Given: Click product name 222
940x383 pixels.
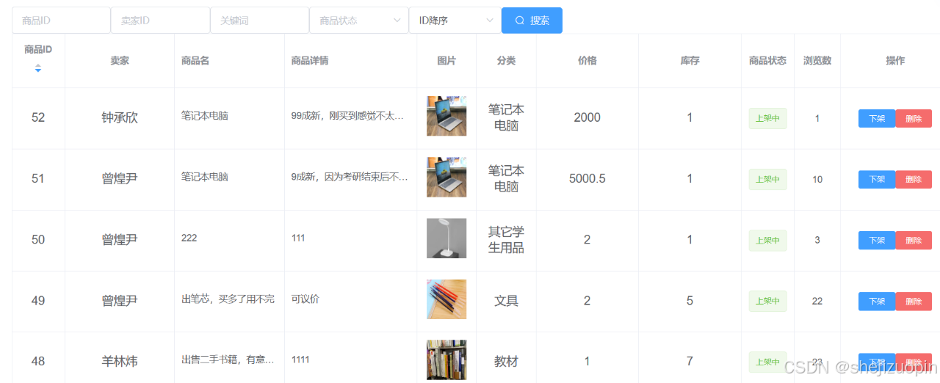Looking at the screenshot, I should pos(189,238).
